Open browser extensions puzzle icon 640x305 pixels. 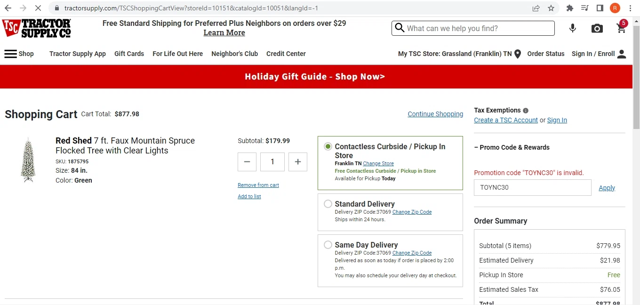coord(569,8)
